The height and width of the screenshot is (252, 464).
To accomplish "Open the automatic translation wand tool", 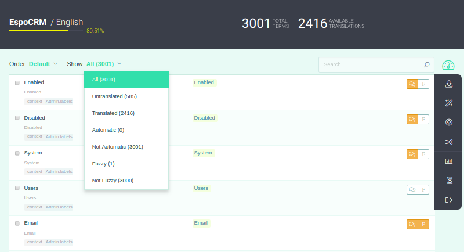I will click(448, 103).
